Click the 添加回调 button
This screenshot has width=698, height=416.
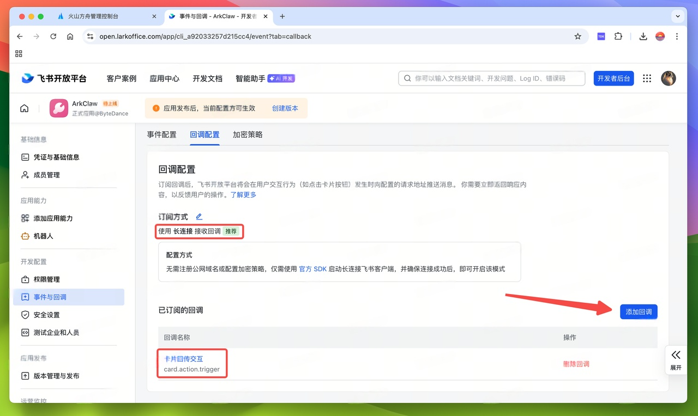(638, 311)
